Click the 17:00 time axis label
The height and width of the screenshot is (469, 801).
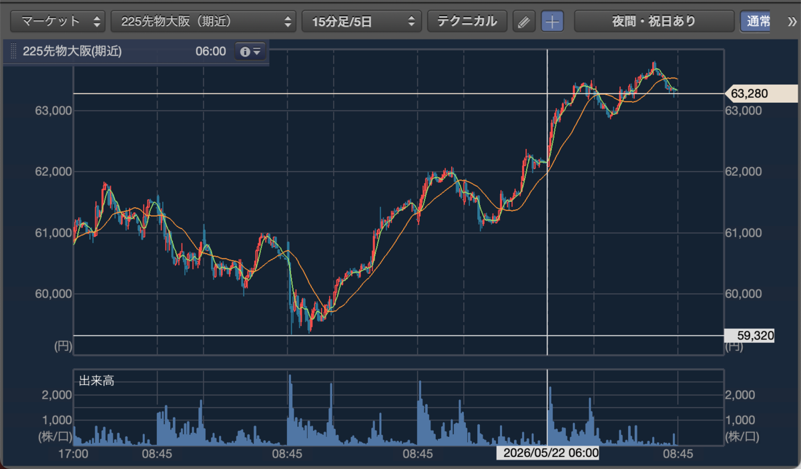point(73,454)
